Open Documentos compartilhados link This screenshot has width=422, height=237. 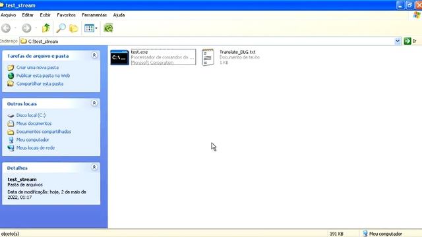44,132
